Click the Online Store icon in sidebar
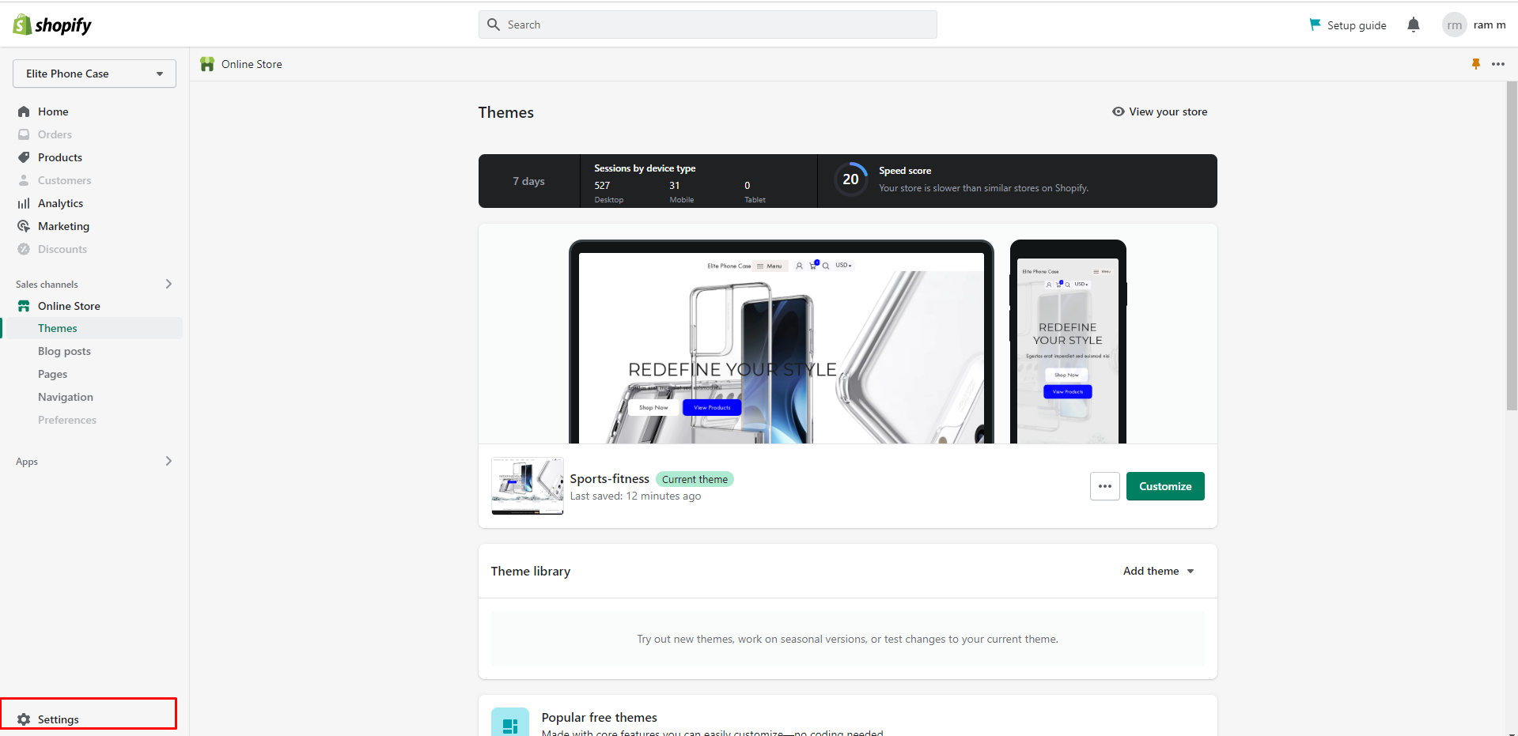 pyautogui.click(x=24, y=306)
